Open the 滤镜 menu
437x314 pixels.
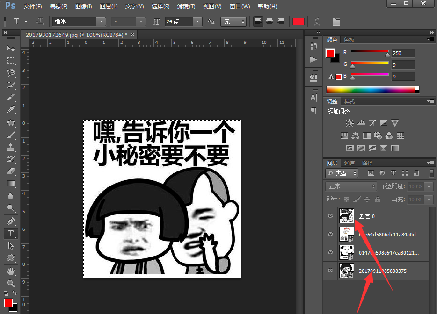click(186, 6)
